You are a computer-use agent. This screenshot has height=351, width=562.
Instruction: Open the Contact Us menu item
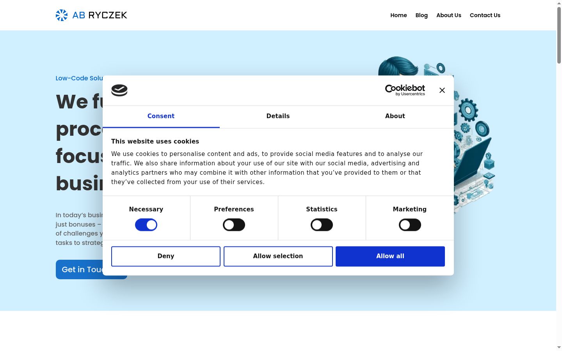click(485, 15)
